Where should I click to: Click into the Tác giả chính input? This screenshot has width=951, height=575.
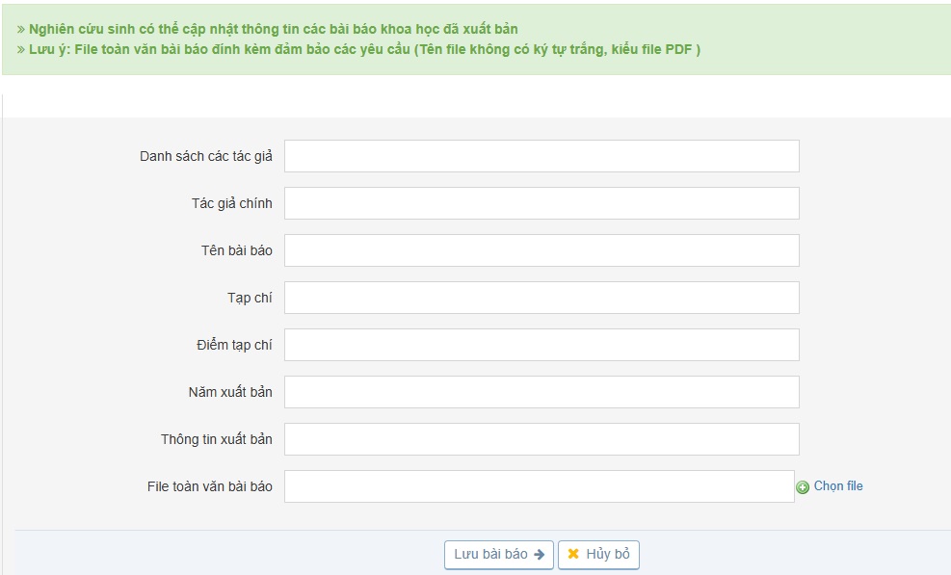click(x=542, y=203)
